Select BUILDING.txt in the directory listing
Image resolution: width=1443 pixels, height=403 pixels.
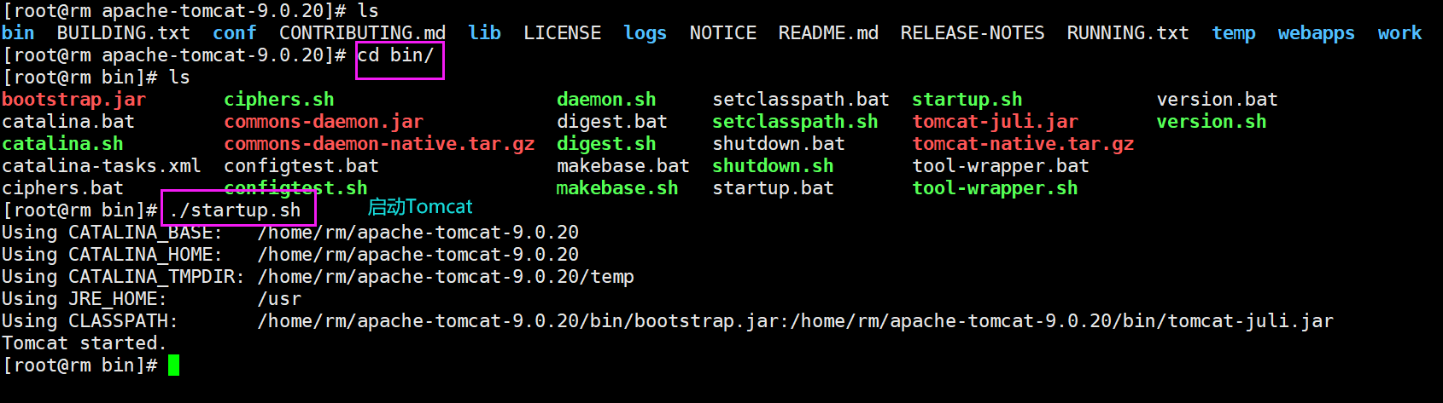click(123, 33)
